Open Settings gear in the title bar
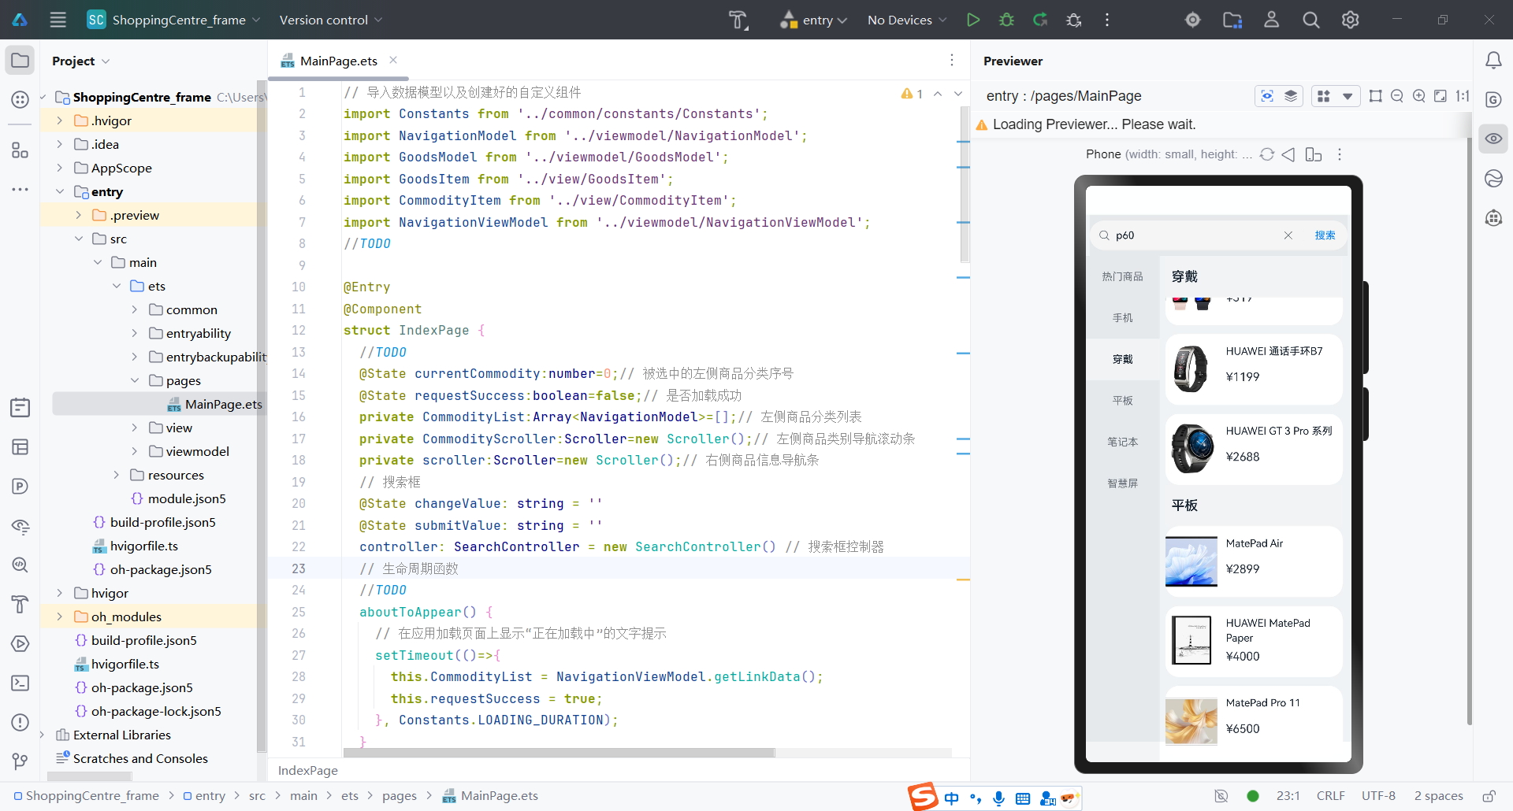Image resolution: width=1513 pixels, height=811 pixels. (1351, 20)
